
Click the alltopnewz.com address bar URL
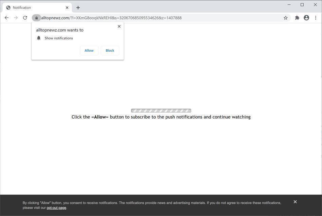pos(111,18)
